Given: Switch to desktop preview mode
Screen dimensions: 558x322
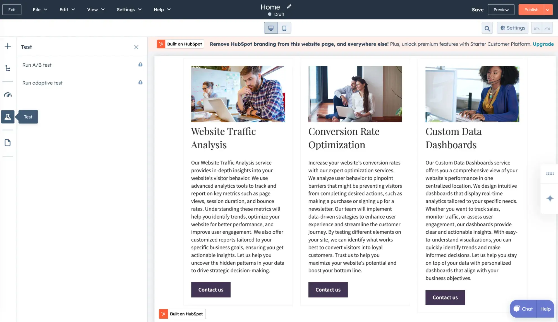Looking at the screenshot, I should [271, 28].
